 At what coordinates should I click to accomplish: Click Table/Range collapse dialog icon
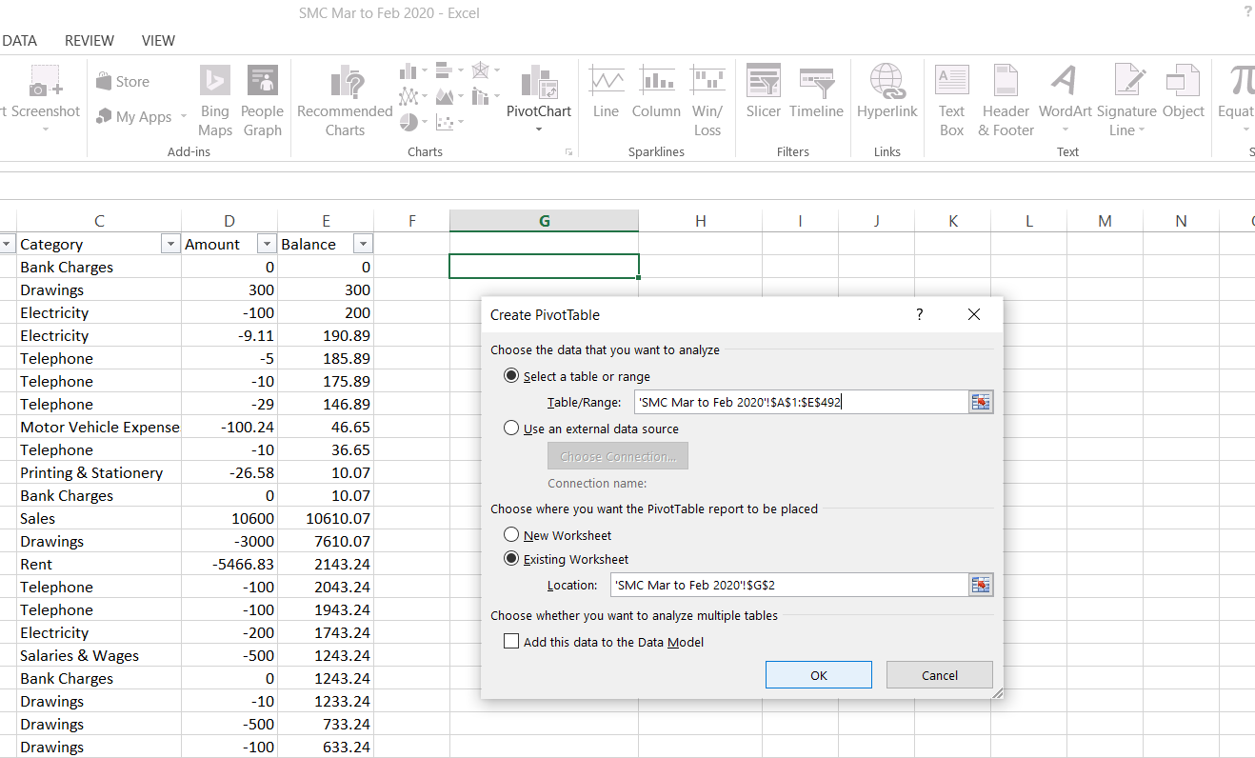(x=980, y=403)
